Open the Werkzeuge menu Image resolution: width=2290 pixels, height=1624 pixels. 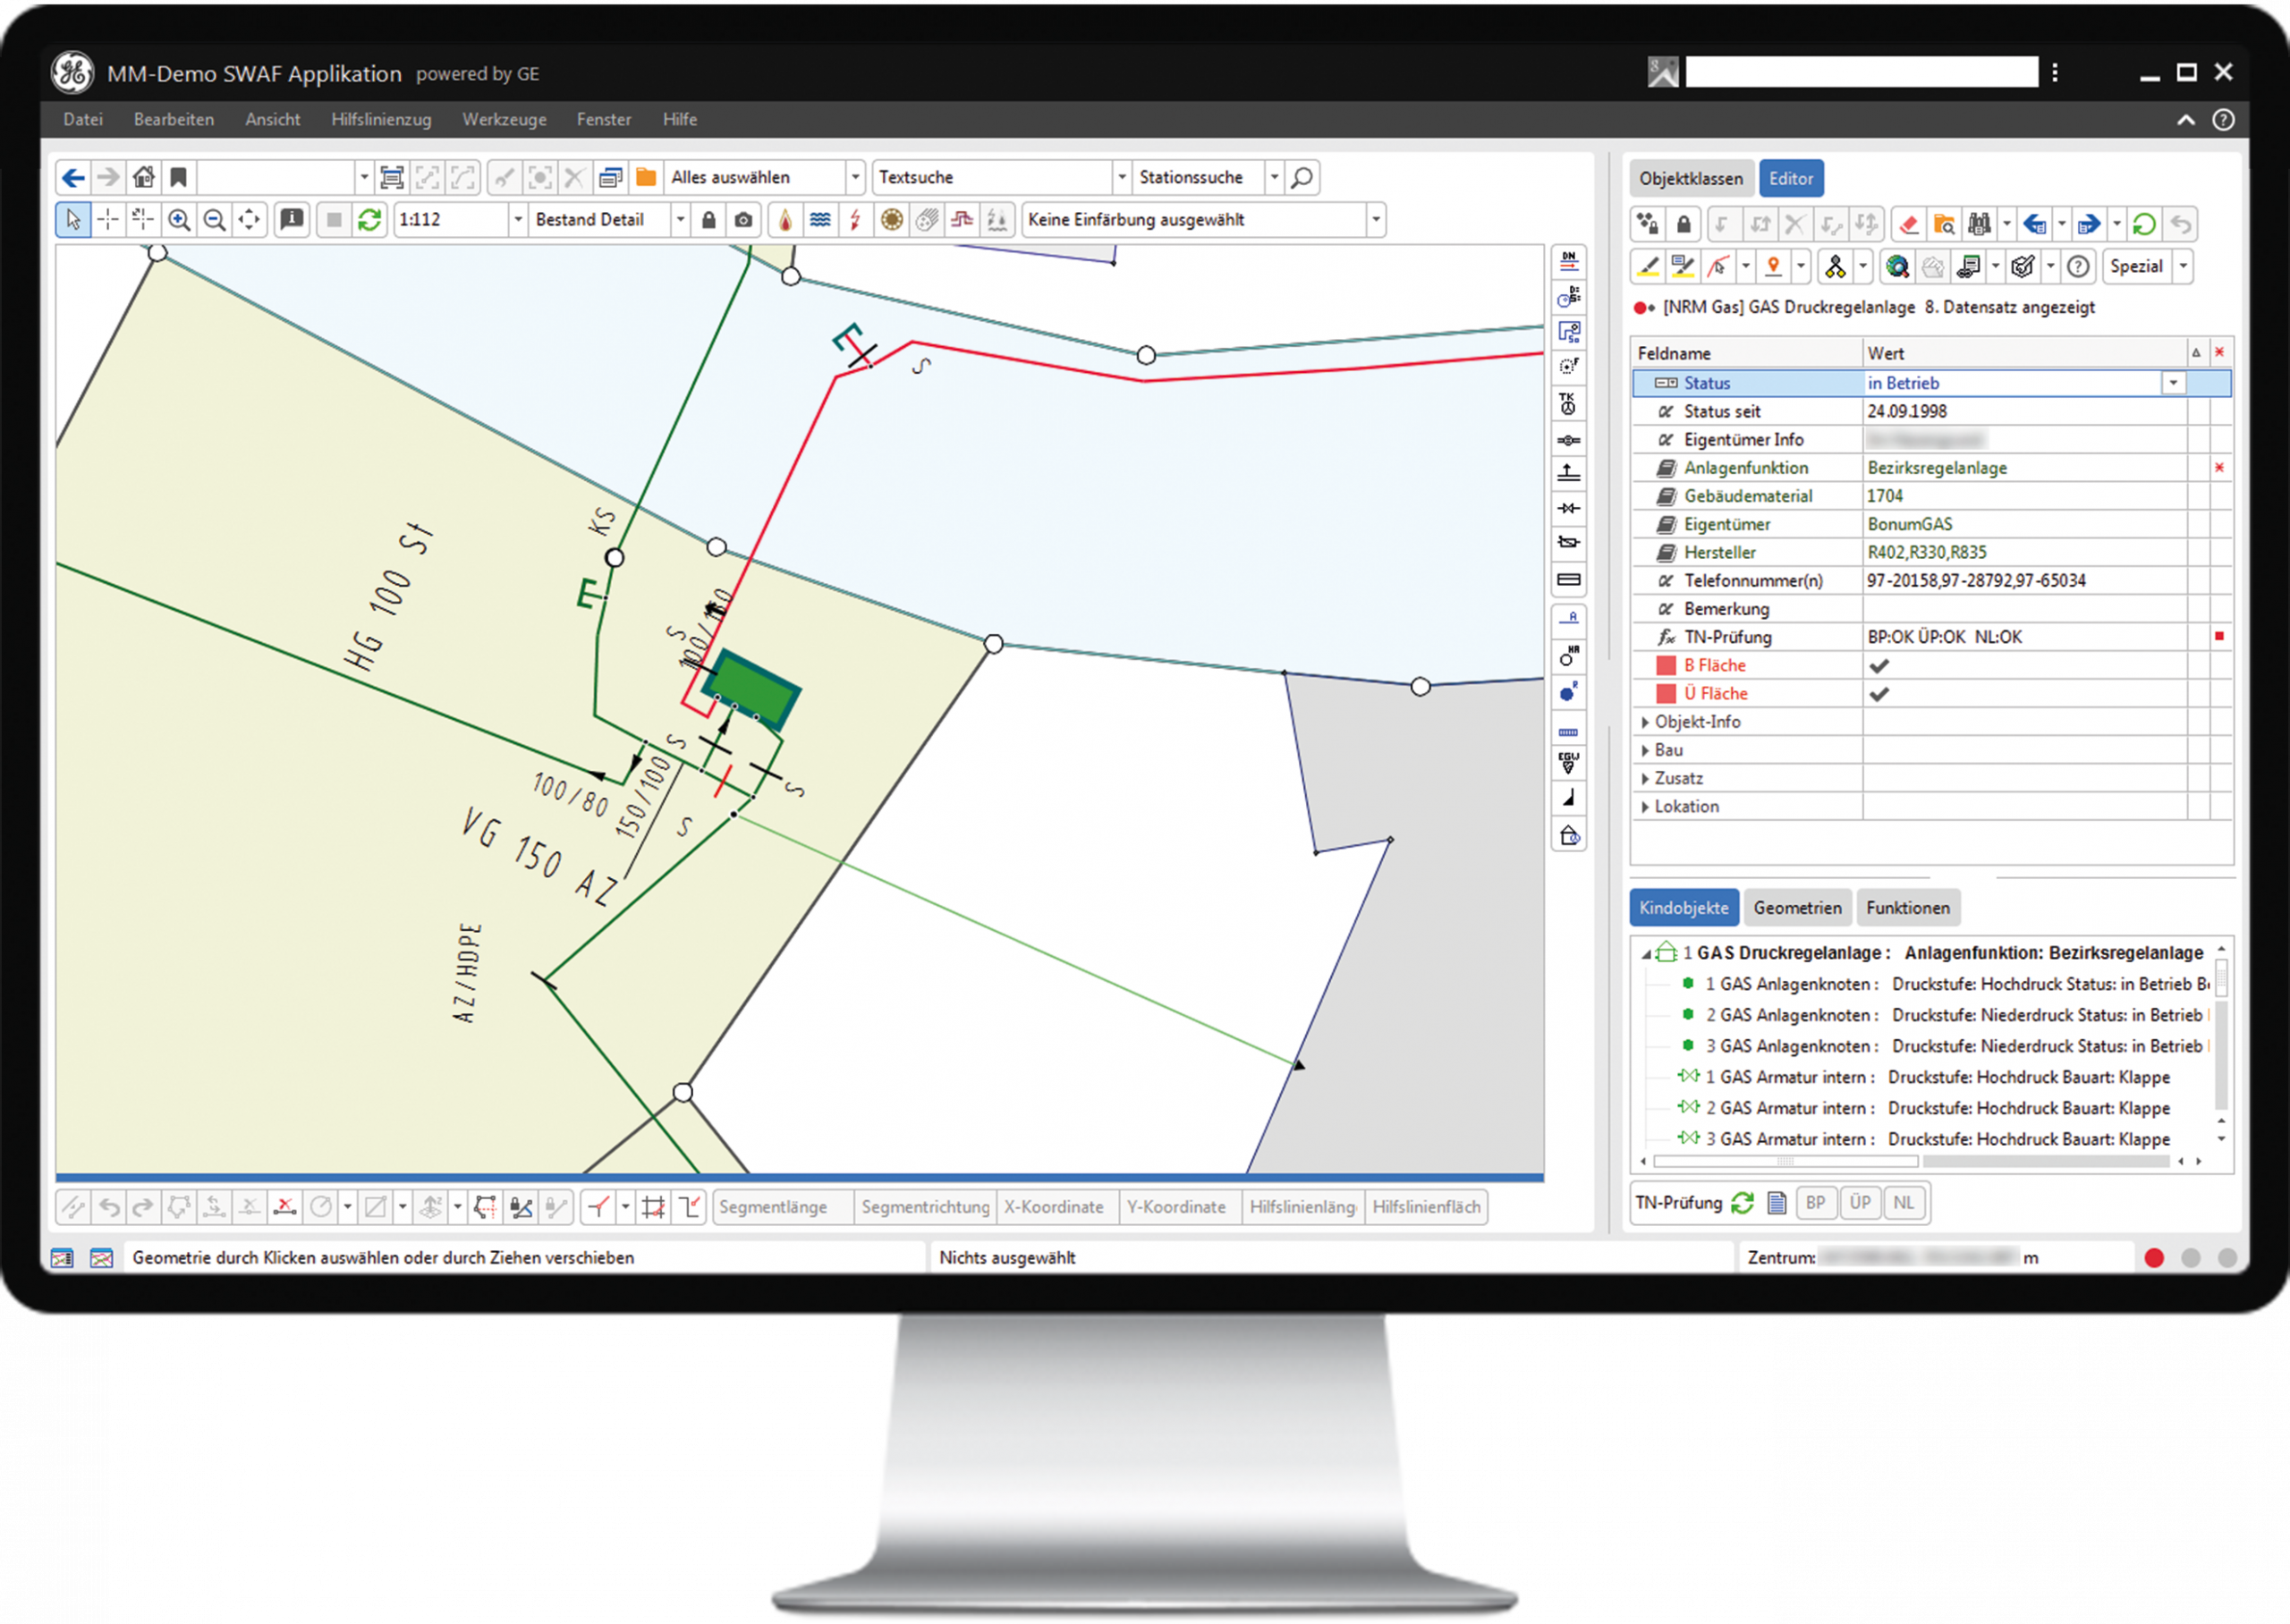tap(504, 120)
